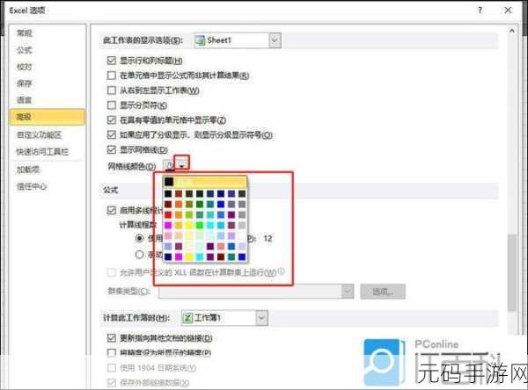Open the gridline color dropdown arrow
The width and height of the screenshot is (528, 390).
pos(182,165)
